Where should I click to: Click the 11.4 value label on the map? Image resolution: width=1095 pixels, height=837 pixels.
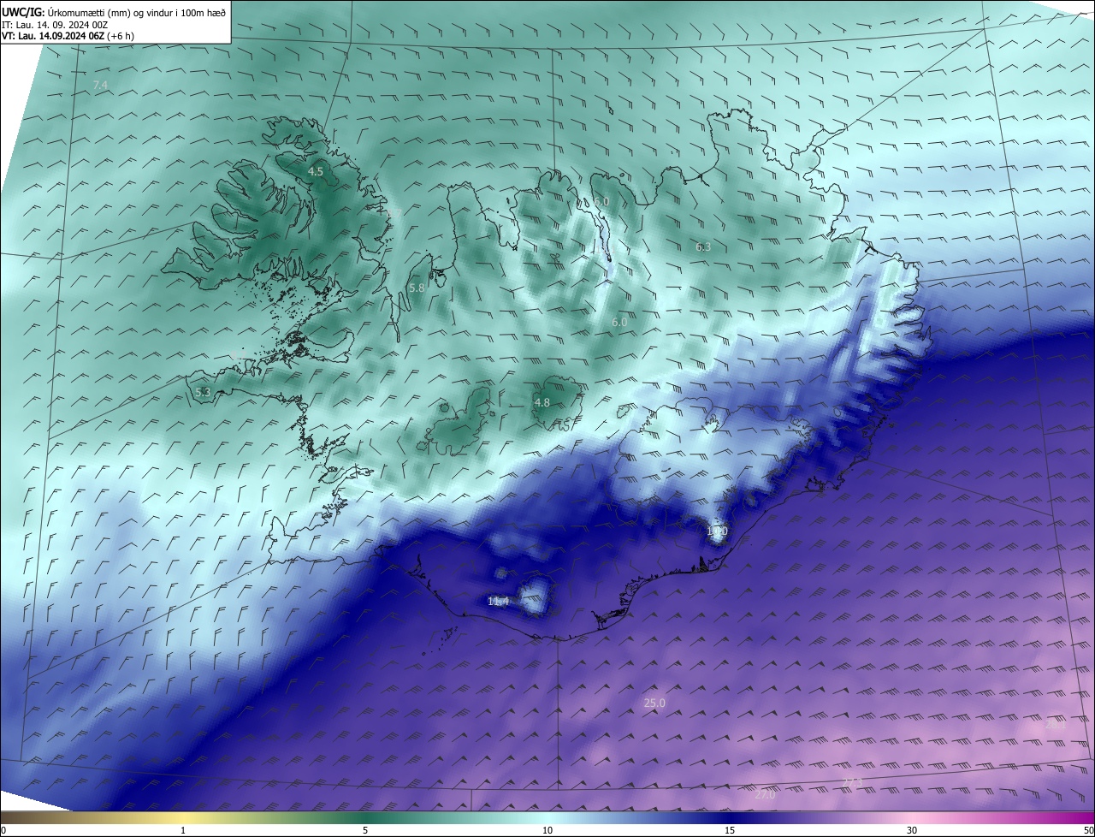tap(498, 602)
